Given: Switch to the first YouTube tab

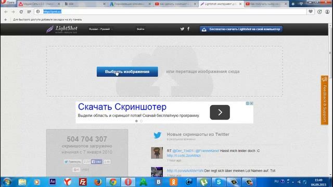Looking at the screenshot, I should (x=176, y=4).
